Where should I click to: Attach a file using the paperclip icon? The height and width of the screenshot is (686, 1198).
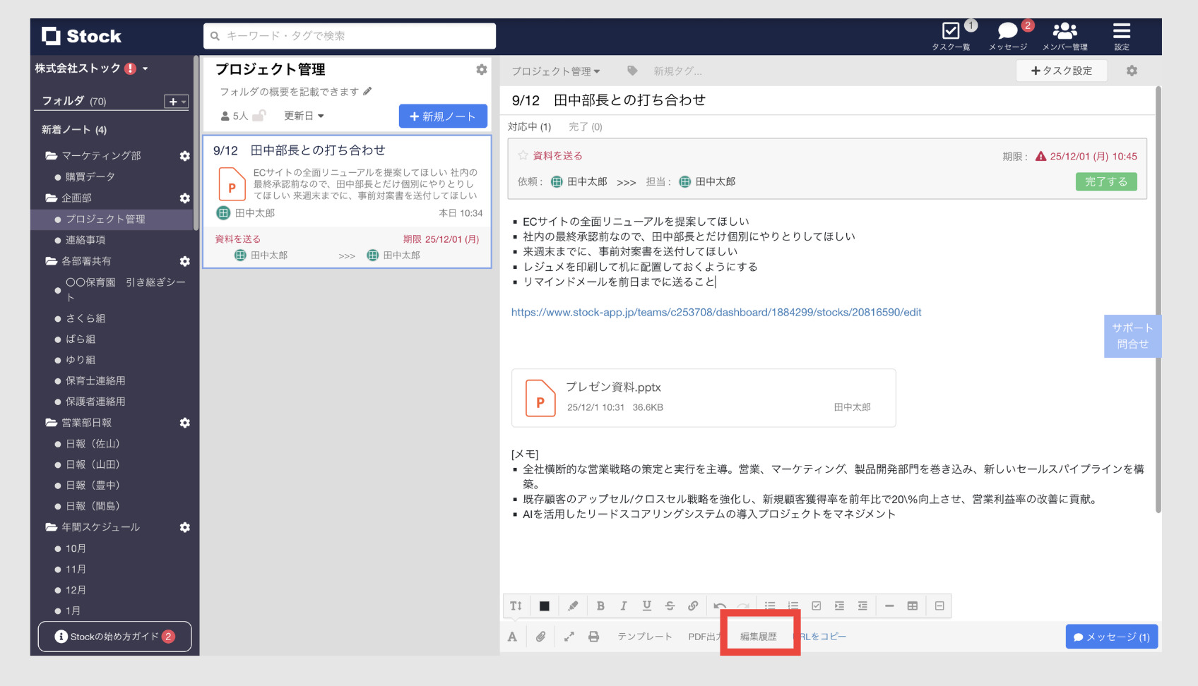(x=541, y=636)
